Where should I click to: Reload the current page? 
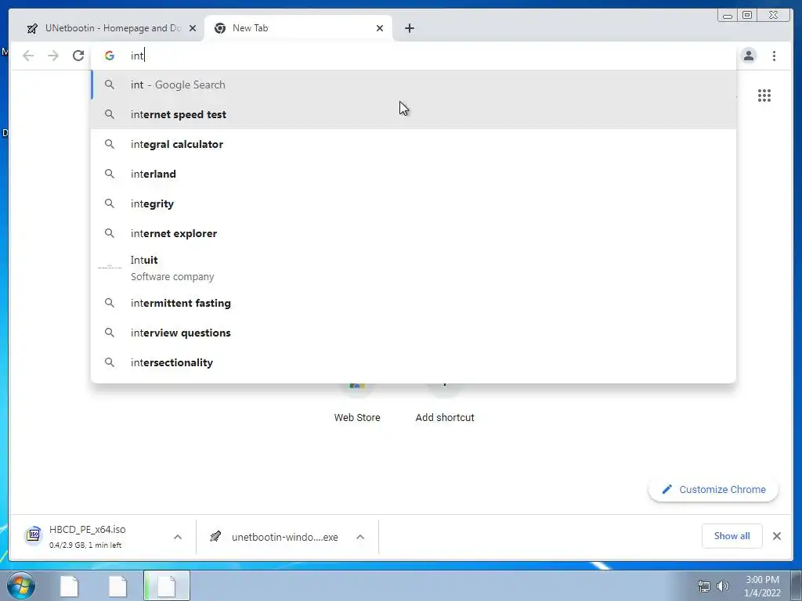coord(78,56)
